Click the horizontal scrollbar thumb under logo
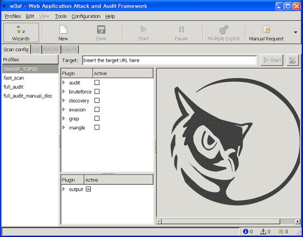This screenshot has width=303, height=237. pos(221,221)
